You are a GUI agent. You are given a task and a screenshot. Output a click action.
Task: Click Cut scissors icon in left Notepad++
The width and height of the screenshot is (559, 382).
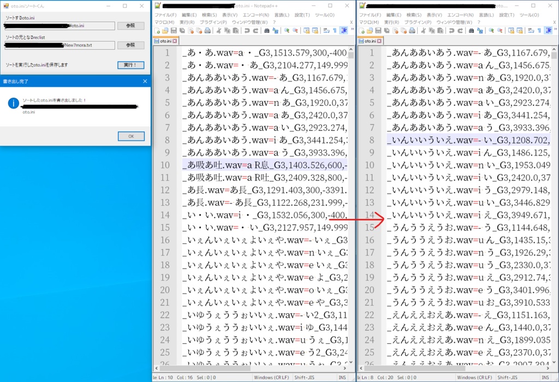(x=219, y=31)
